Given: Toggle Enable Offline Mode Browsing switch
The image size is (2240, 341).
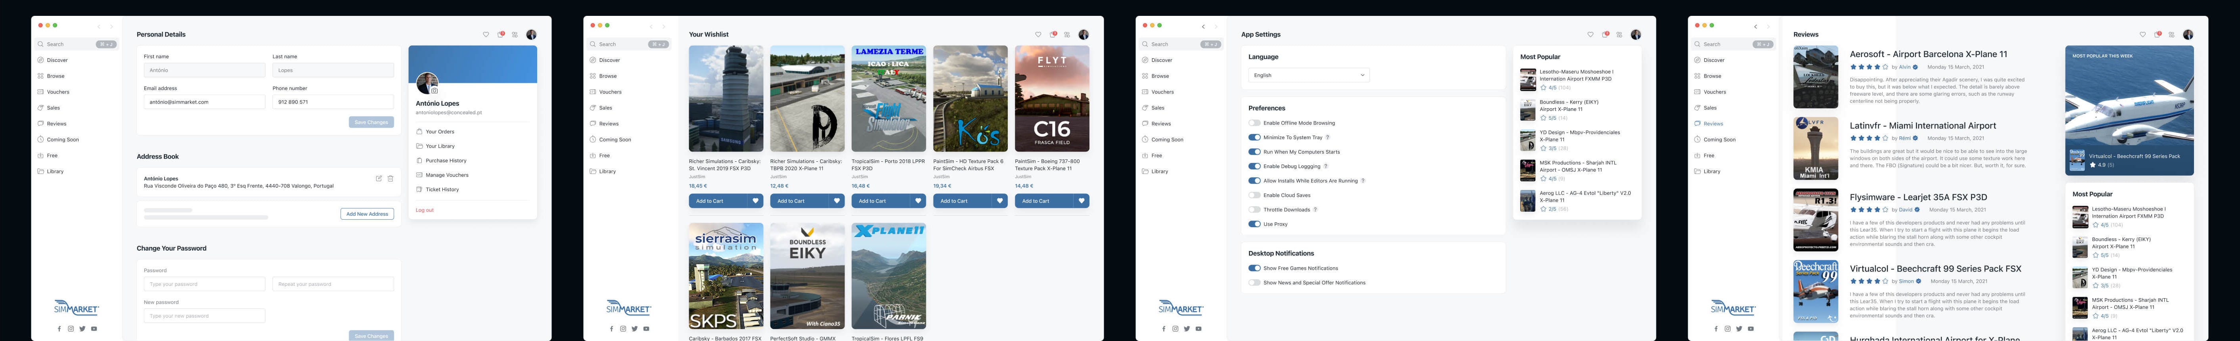Looking at the screenshot, I should pyautogui.click(x=1254, y=123).
